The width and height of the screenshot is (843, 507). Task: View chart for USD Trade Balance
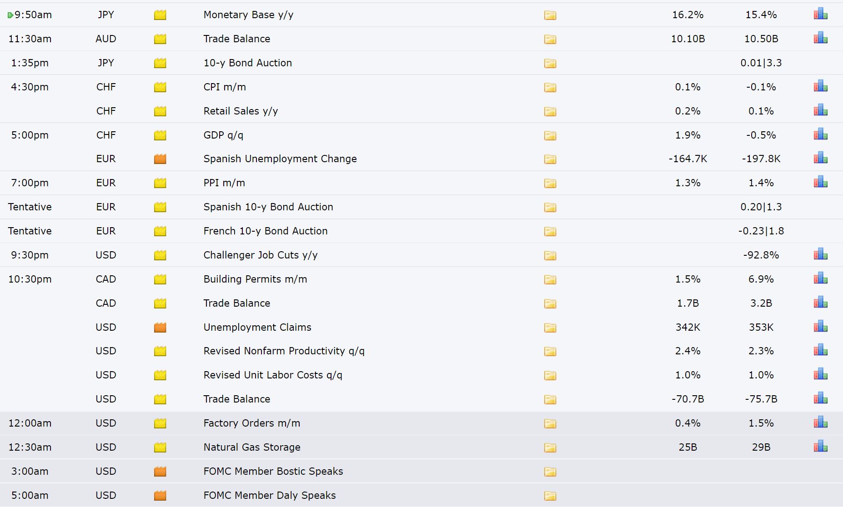(x=820, y=398)
